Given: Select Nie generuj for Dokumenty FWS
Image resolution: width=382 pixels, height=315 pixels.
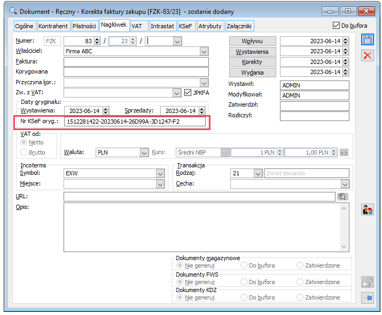Looking at the screenshot, I should 180,282.
